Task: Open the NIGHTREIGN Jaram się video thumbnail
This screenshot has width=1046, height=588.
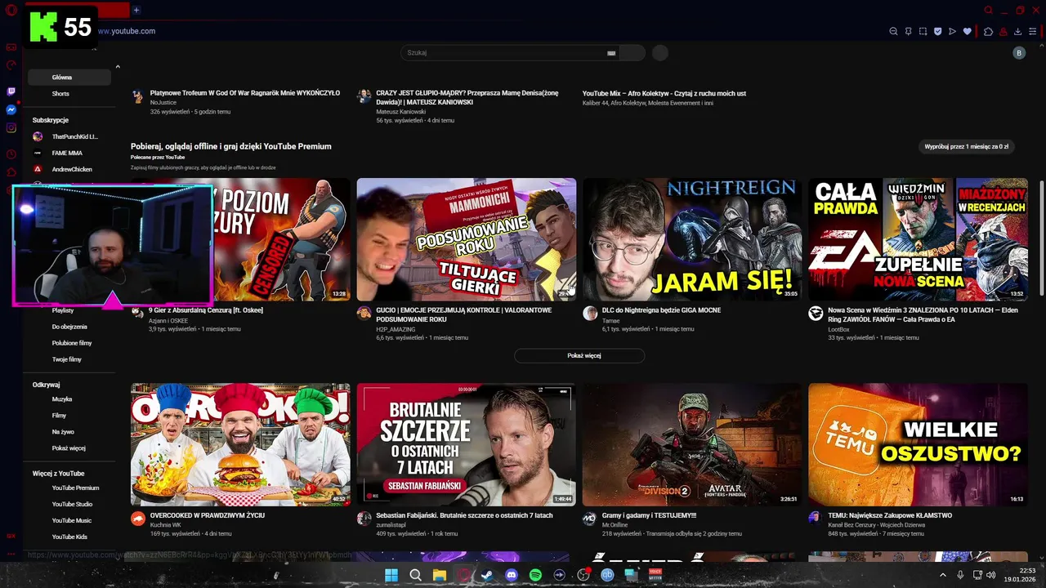Action: tap(692, 239)
